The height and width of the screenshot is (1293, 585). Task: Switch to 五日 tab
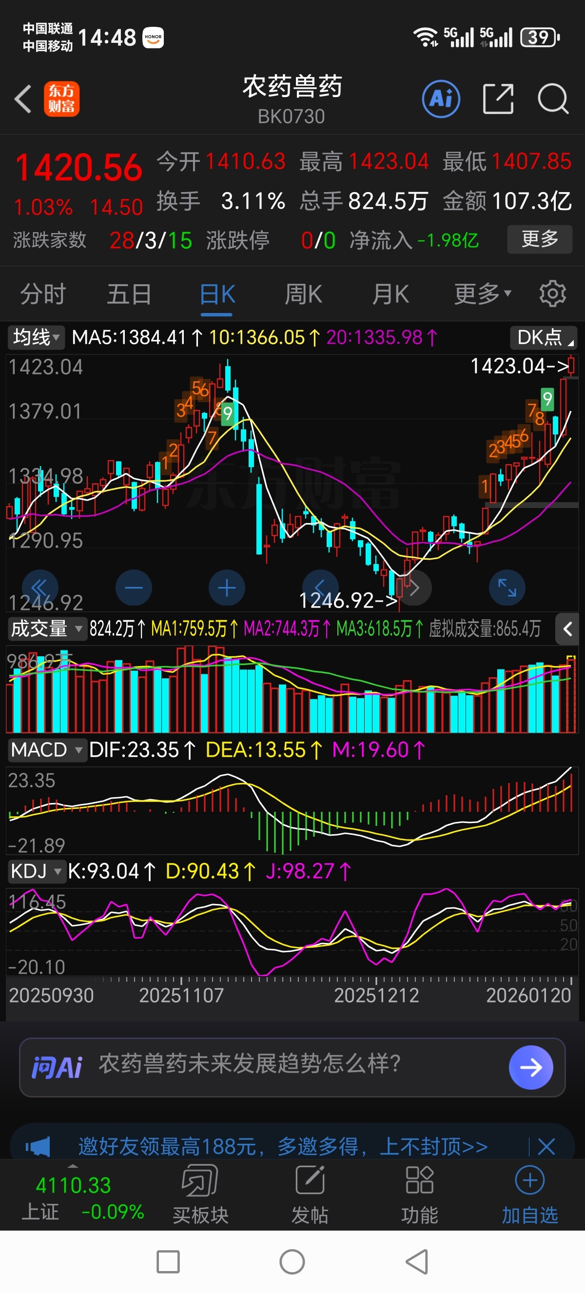click(130, 294)
